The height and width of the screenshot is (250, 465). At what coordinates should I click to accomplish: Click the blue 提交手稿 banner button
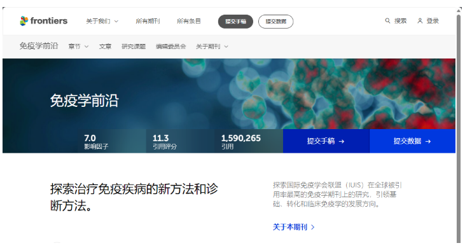(326, 141)
